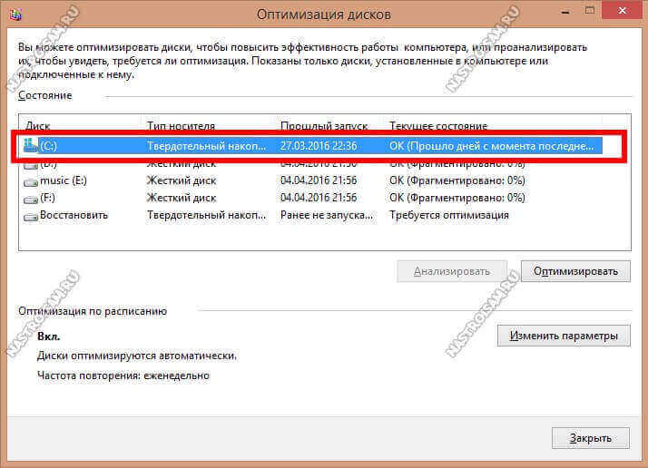Click the drive icon next to (F:)
This screenshot has height=468, width=648.
tap(31, 200)
